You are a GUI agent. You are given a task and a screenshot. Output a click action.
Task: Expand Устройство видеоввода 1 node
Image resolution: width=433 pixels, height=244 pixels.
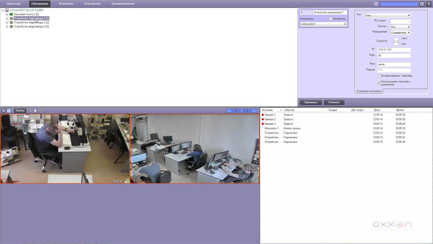[x=7, y=18]
